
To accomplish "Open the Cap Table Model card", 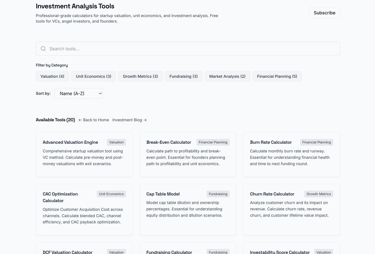I will coord(188,210).
